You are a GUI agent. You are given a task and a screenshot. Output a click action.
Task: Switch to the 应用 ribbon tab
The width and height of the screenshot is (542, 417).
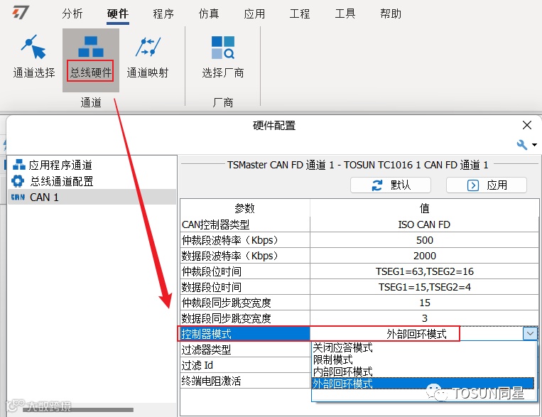click(x=254, y=13)
